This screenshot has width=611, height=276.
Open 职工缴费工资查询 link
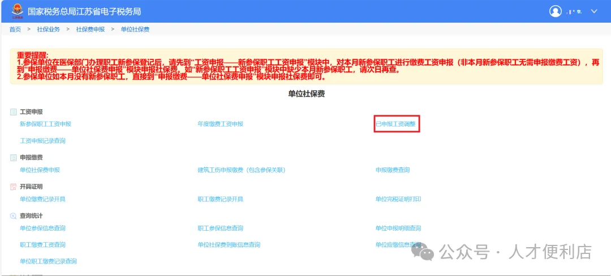43,245
